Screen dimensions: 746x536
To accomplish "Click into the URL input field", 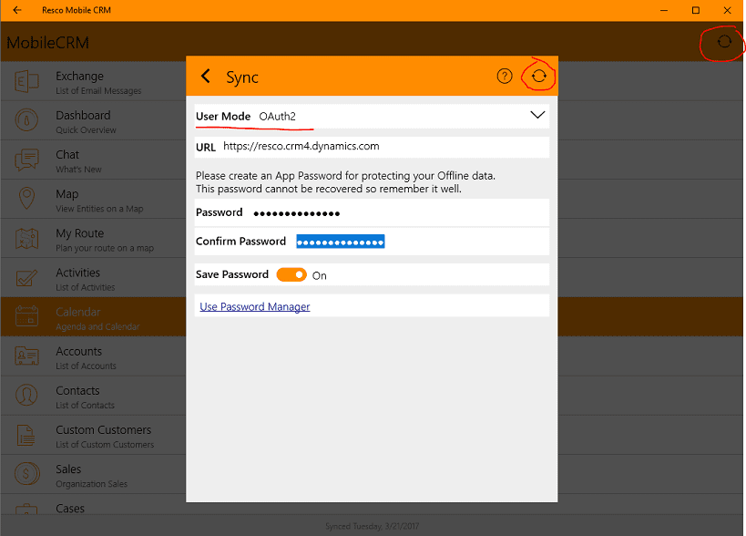I will click(372, 147).
